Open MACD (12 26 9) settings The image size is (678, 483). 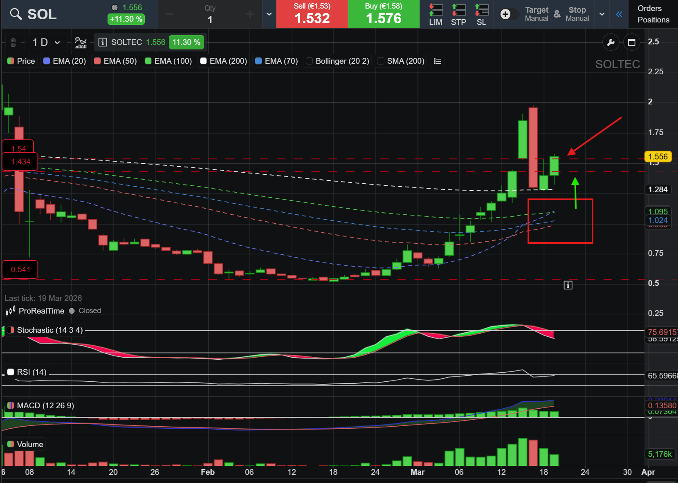[x=45, y=405]
